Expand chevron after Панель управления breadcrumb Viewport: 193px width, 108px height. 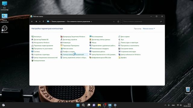(66, 22)
